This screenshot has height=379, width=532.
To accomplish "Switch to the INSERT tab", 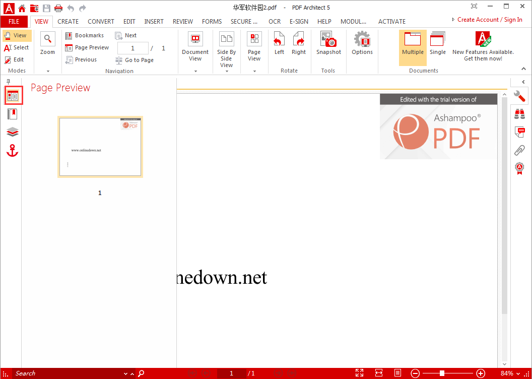I will 154,21.
